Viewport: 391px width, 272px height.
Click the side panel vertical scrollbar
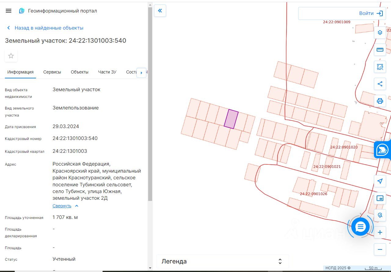click(150, 104)
